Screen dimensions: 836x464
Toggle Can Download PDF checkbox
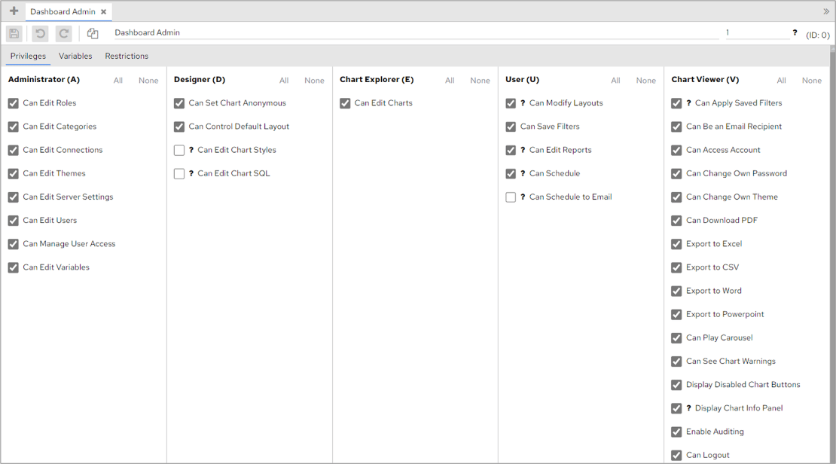pos(676,221)
